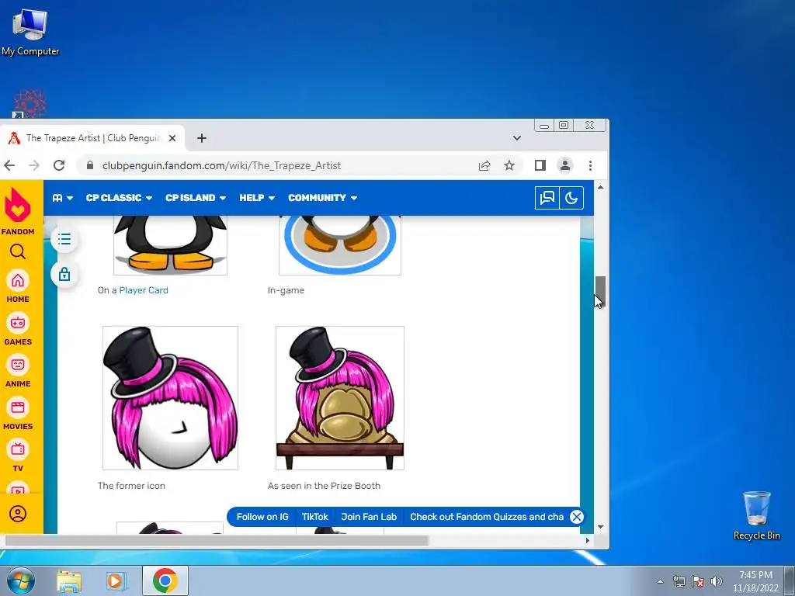Open the table of contents list icon

(64, 239)
